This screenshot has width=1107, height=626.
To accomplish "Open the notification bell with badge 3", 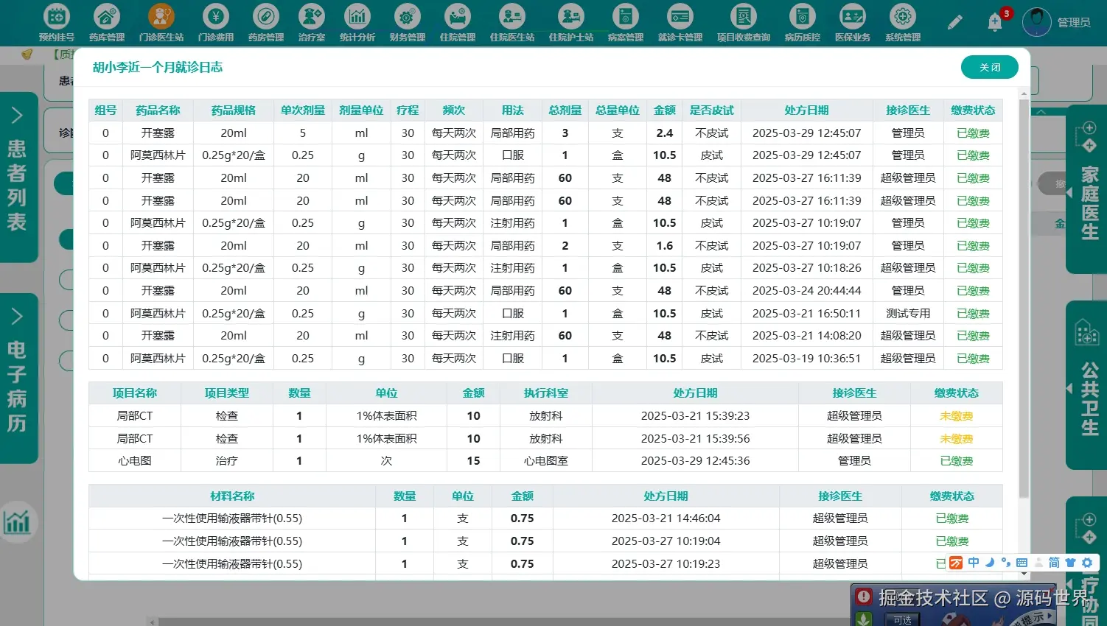I will (994, 21).
